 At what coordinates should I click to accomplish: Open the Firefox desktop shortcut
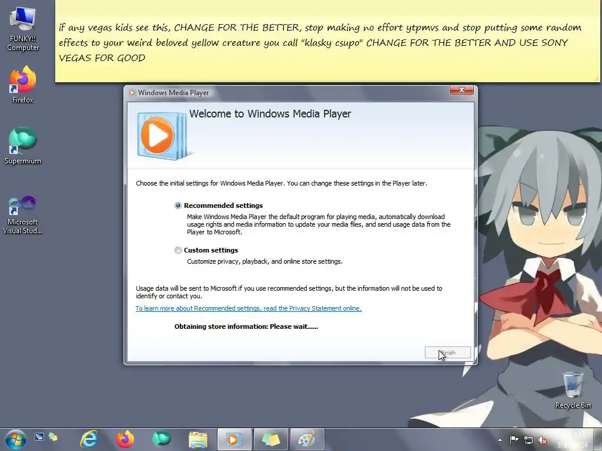[23, 85]
